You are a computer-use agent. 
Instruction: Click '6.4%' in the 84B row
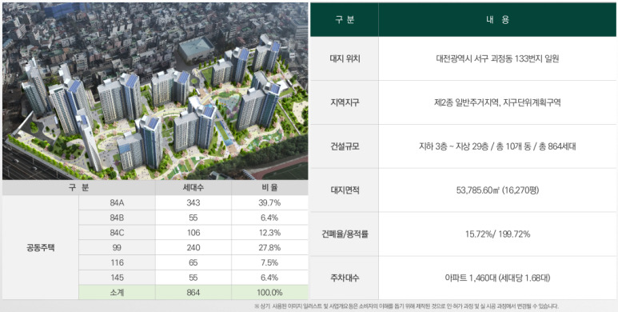point(270,218)
